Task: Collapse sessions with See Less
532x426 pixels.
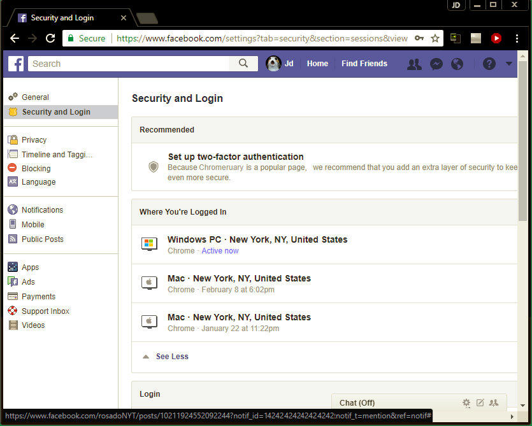Action: click(x=172, y=356)
